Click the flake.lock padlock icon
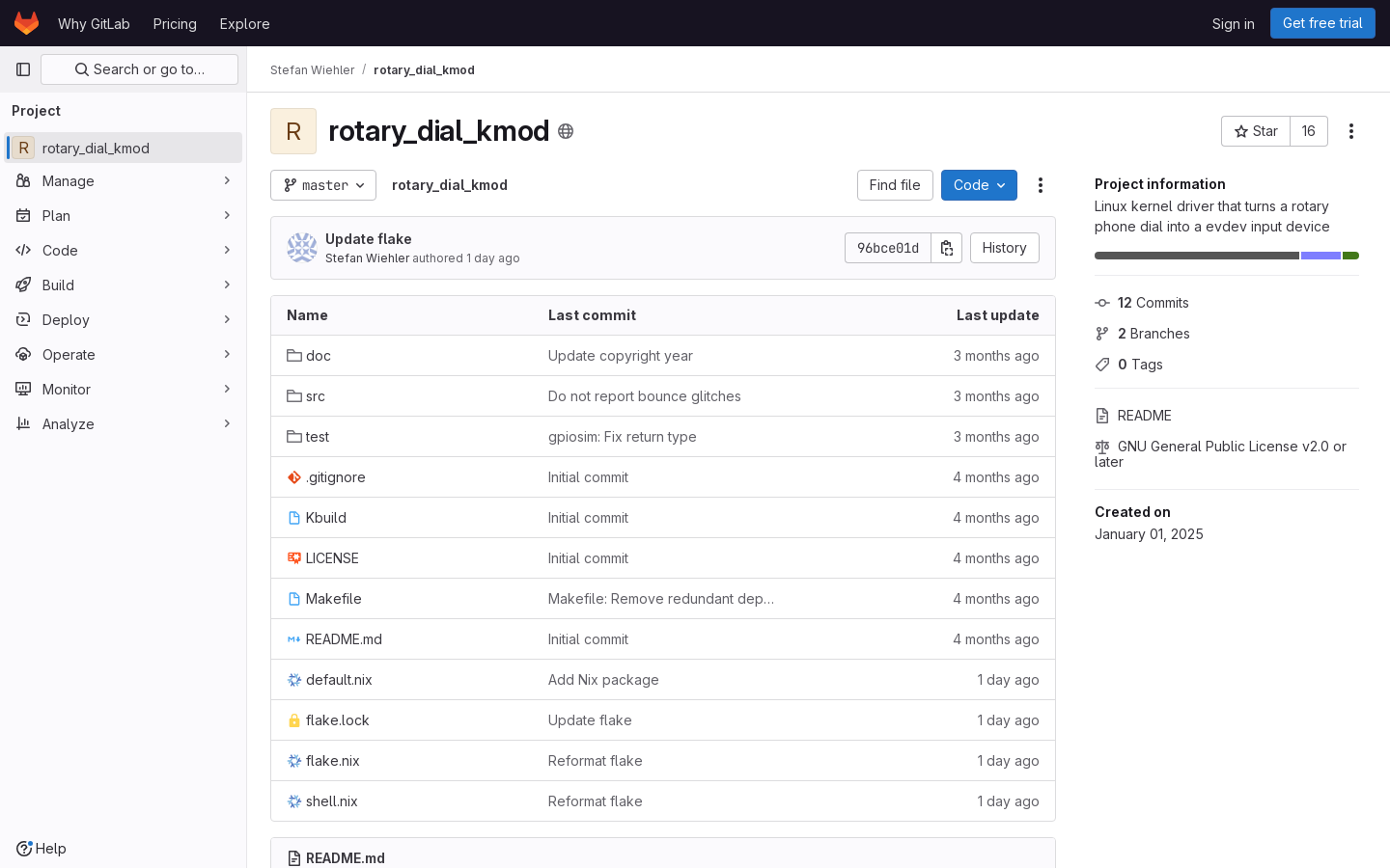1390x868 pixels. click(x=294, y=720)
